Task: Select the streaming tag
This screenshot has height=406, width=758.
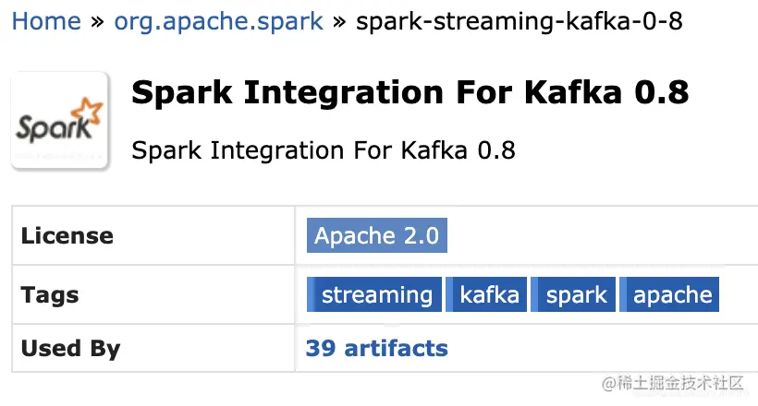Action: click(374, 294)
